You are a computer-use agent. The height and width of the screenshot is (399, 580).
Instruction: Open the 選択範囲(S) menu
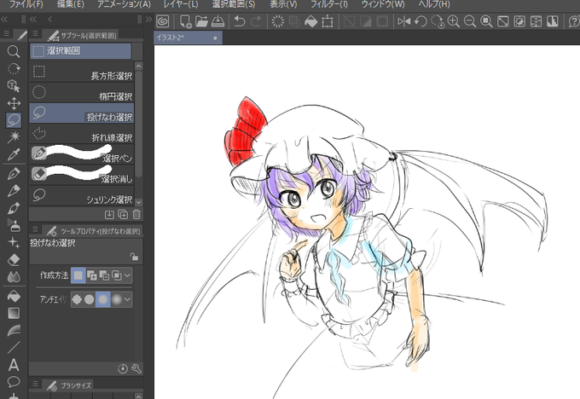234,4
